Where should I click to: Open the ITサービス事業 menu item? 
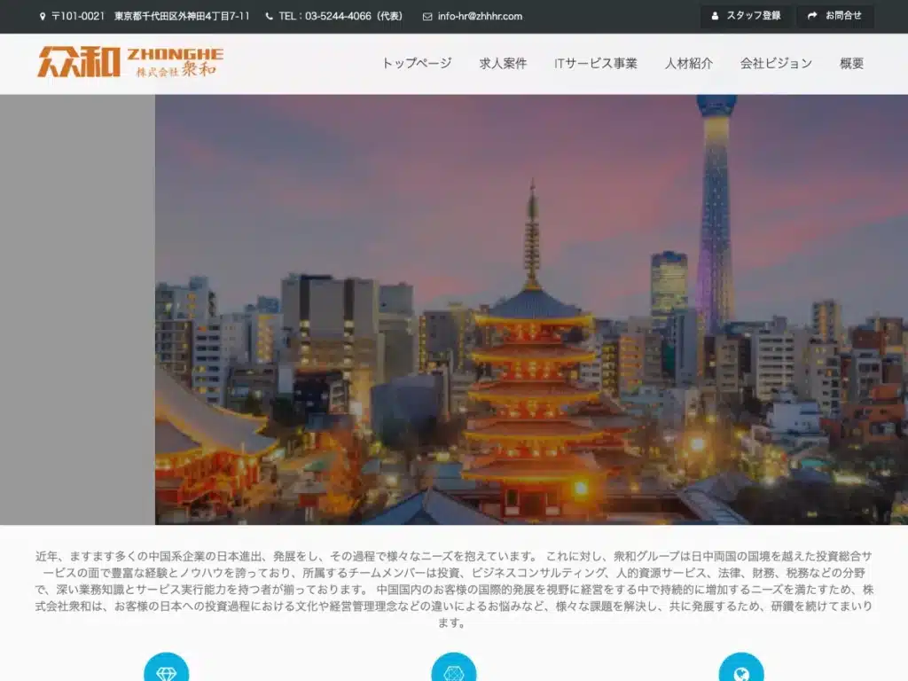(x=595, y=63)
